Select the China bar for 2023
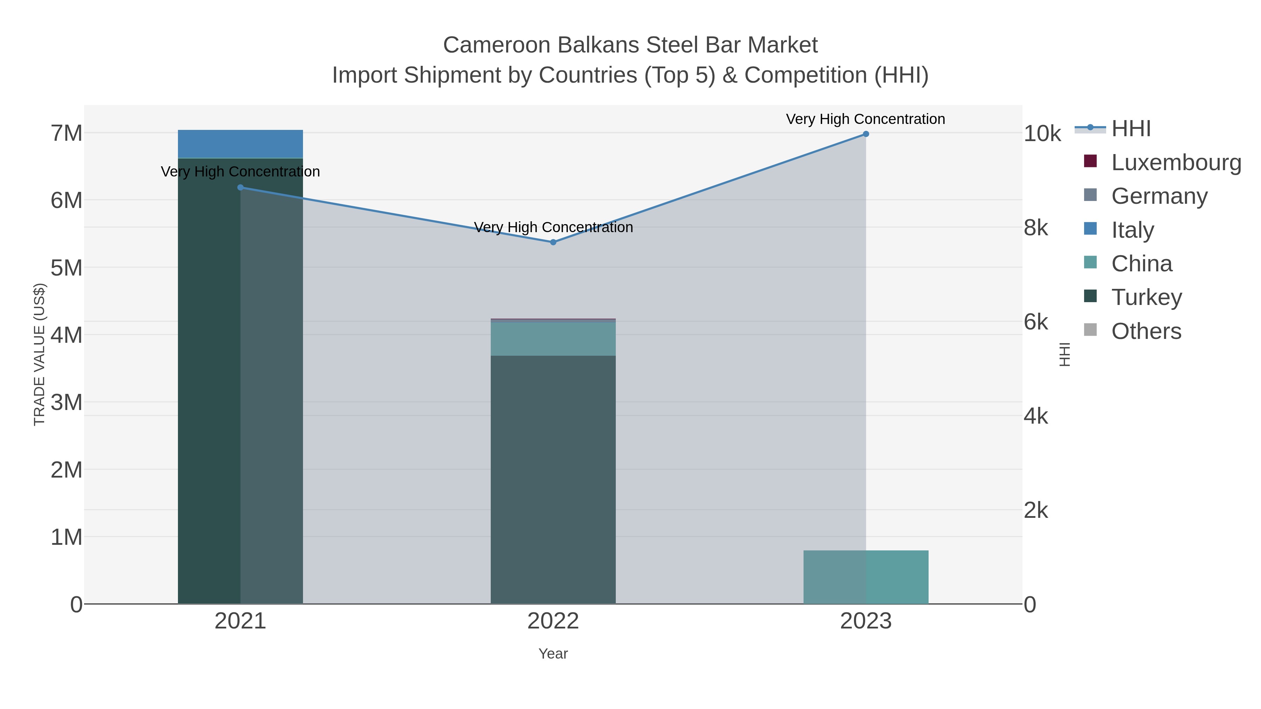1261x709 pixels. [x=866, y=577]
